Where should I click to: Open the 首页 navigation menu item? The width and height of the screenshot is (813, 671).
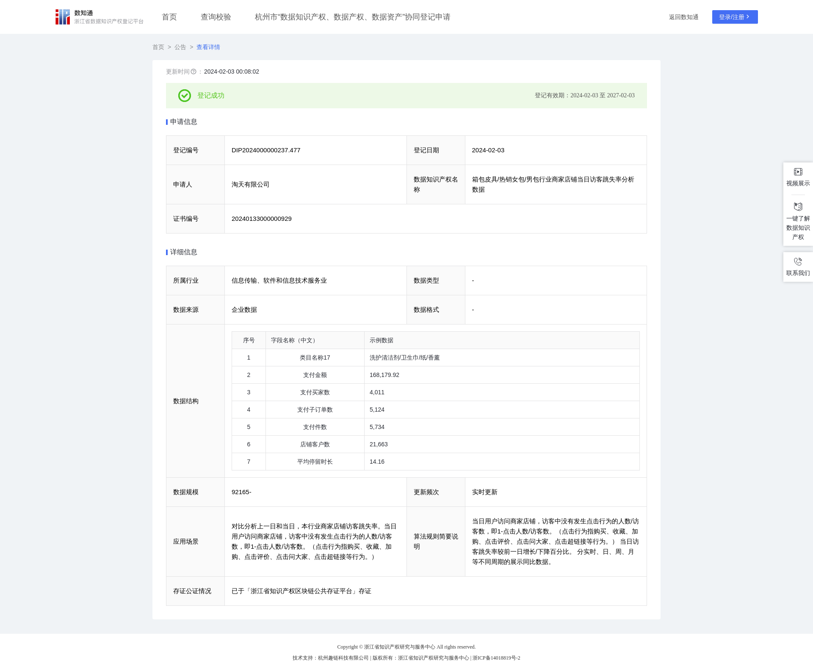point(169,17)
